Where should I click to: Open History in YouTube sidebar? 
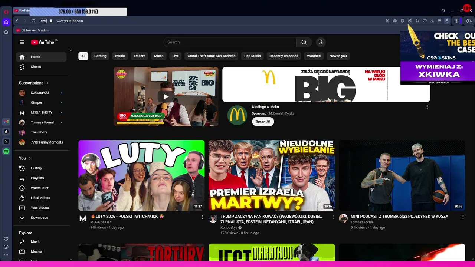coord(41,168)
